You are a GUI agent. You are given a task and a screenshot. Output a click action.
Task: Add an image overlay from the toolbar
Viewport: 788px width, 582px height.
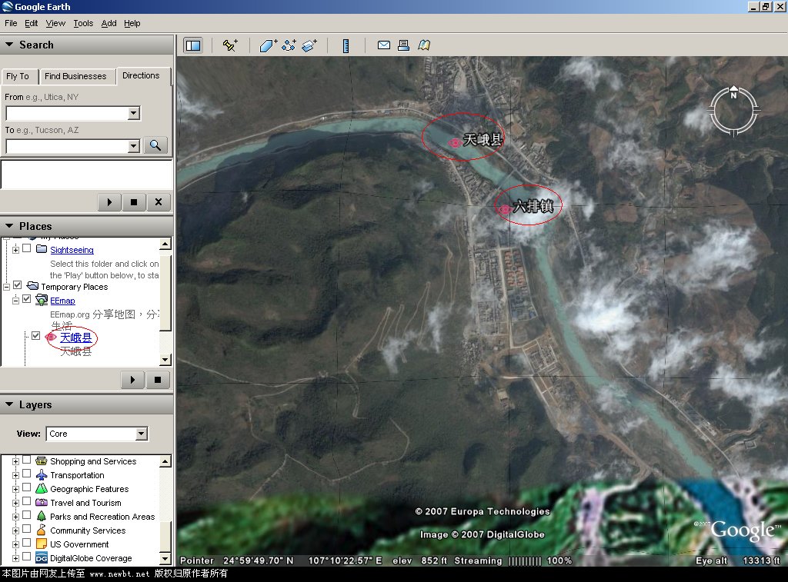309,45
